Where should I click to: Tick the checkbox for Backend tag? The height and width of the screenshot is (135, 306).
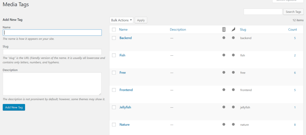pyautogui.click(x=114, y=38)
